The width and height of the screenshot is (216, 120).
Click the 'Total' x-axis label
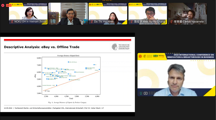pyautogui.click(x=71, y=98)
